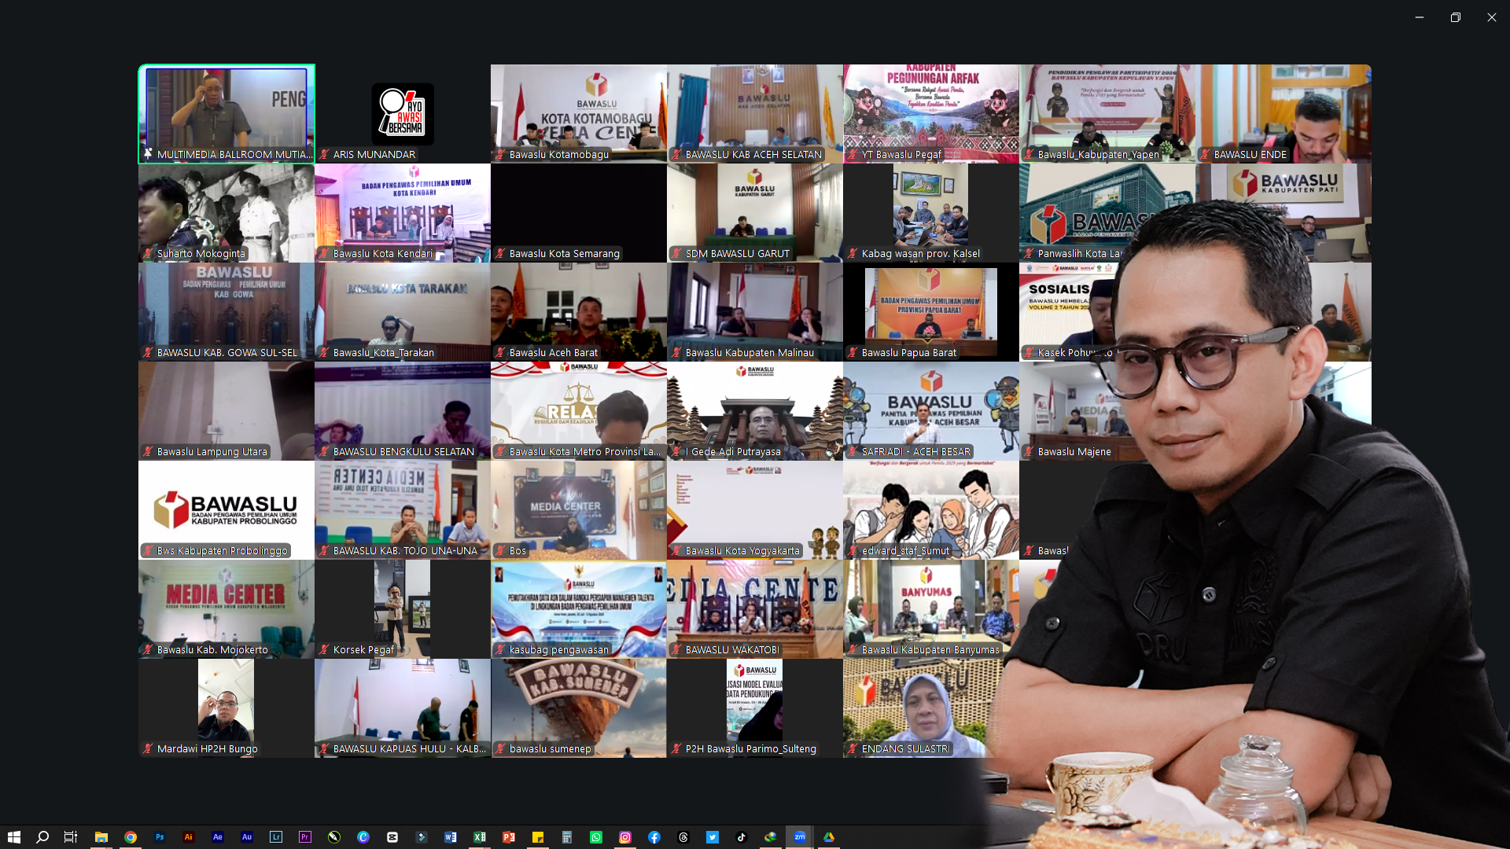Launch Google Chrome from the taskbar

(131, 837)
